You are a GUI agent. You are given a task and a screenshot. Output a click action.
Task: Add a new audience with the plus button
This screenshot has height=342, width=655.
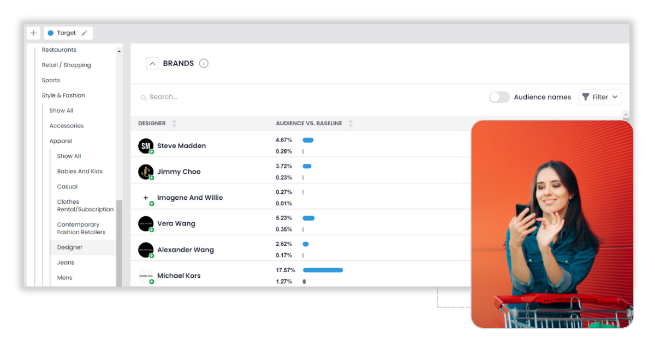click(33, 33)
